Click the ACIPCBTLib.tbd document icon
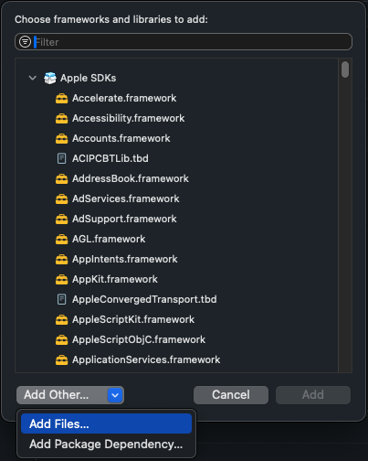 coord(62,158)
